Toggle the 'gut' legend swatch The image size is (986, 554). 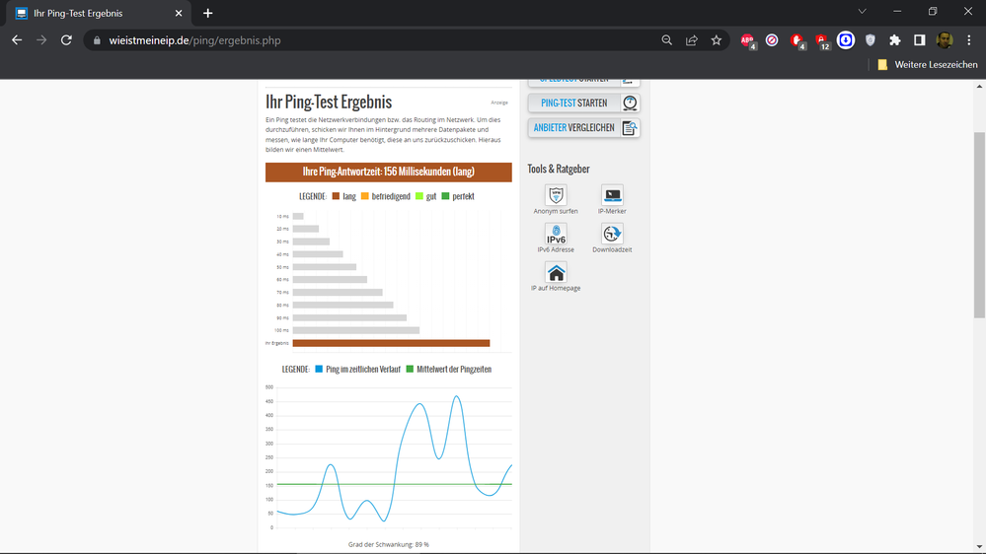[419, 196]
